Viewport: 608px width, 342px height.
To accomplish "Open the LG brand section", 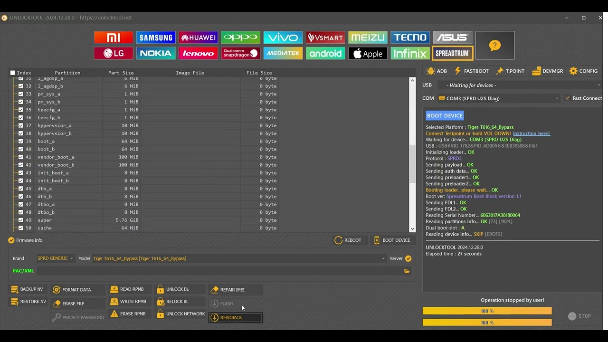I will click(114, 53).
